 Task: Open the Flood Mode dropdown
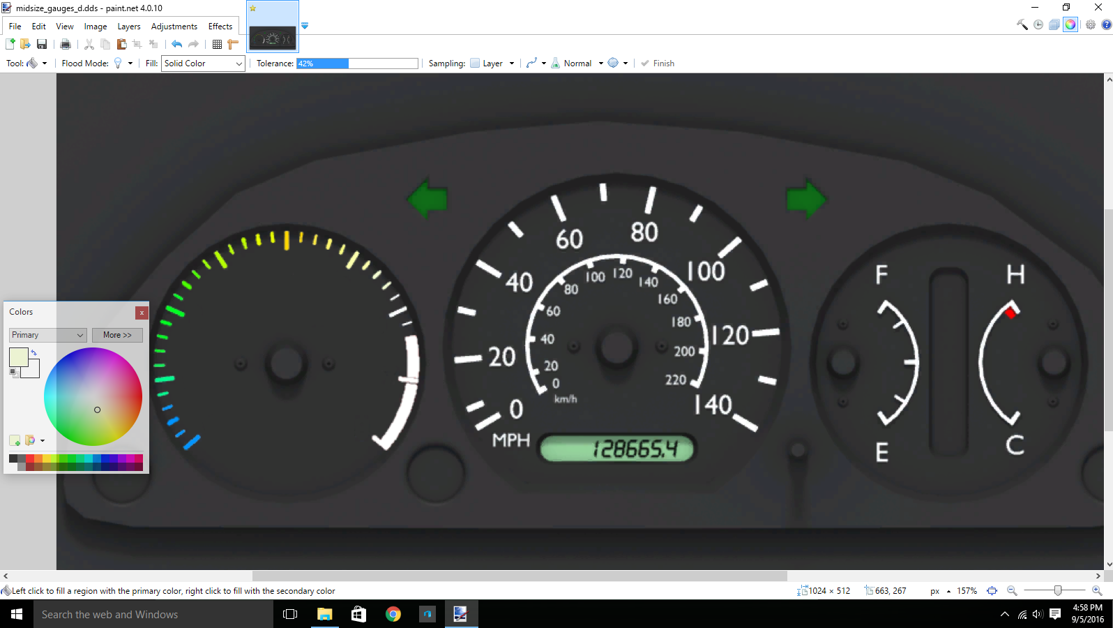[x=123, y=63]
